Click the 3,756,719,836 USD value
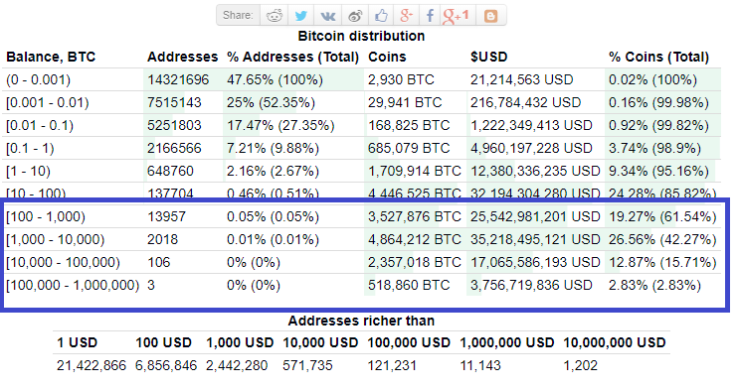 click(531, 286)
